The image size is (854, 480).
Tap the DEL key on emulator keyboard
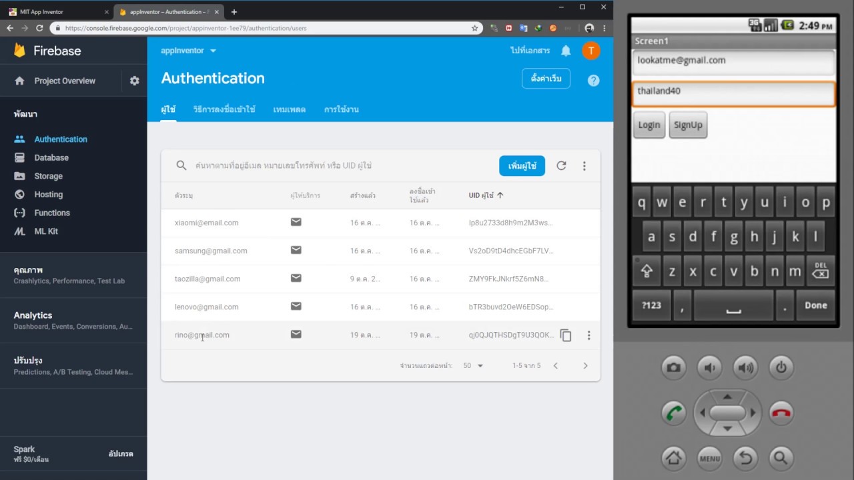821,270
